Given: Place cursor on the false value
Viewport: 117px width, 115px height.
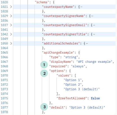Looking at the screenshot, I should (x=95, y=98).
